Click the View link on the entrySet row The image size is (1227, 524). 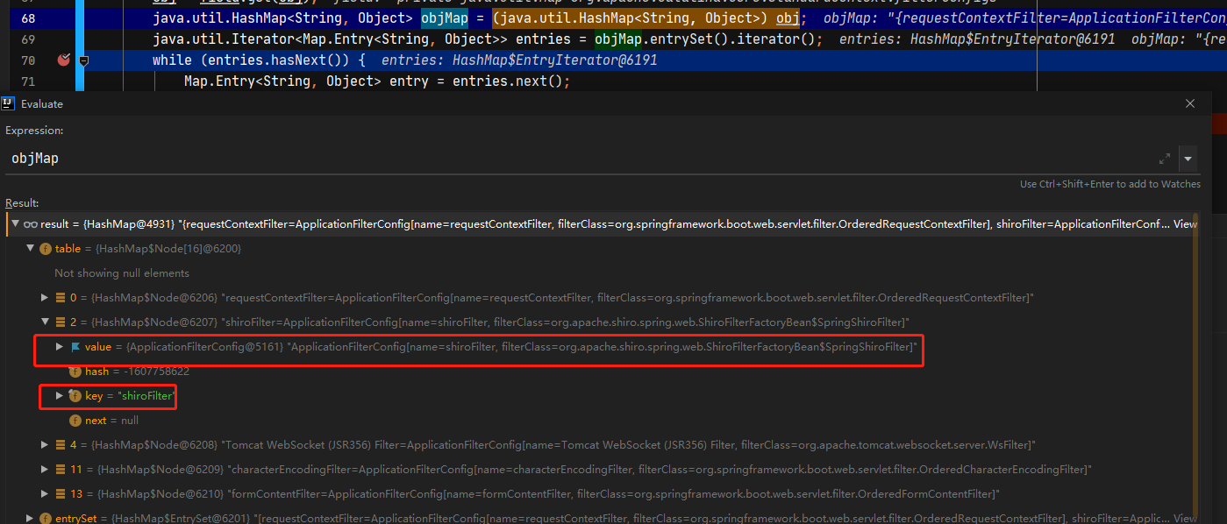pos(1185,519)
